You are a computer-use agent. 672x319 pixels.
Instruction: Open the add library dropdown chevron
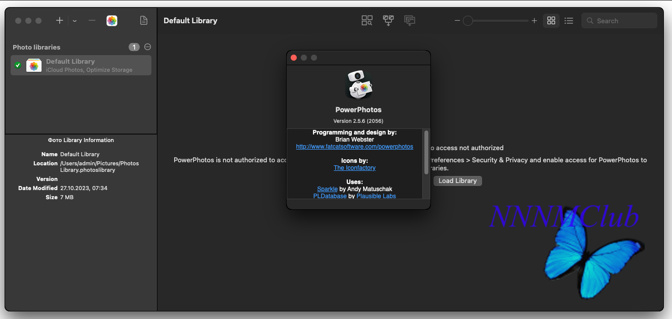click(74, 21)
